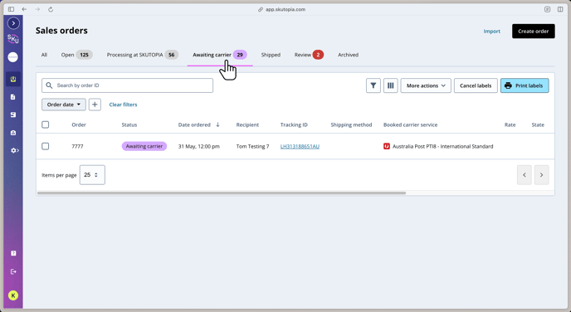
Task: Open the browser reader view icon
Action: [x=547, y=9]
